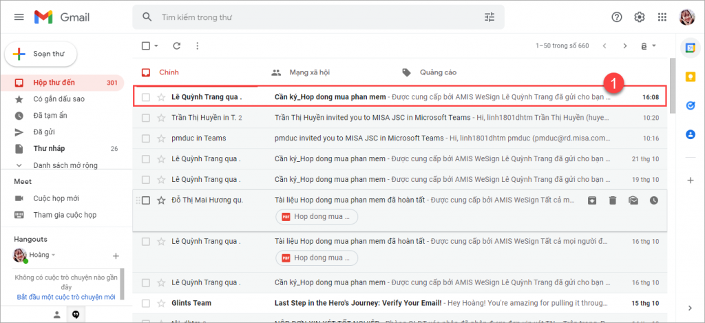Click Bắt đầu một cuộc trò chuyện mới

point(66,297)
